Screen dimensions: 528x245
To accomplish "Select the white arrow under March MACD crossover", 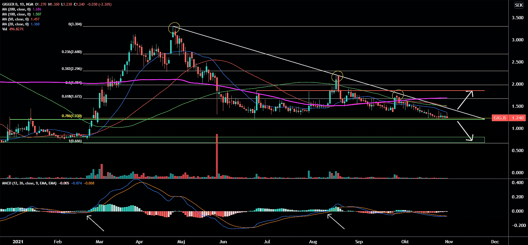I will point(95,223).
